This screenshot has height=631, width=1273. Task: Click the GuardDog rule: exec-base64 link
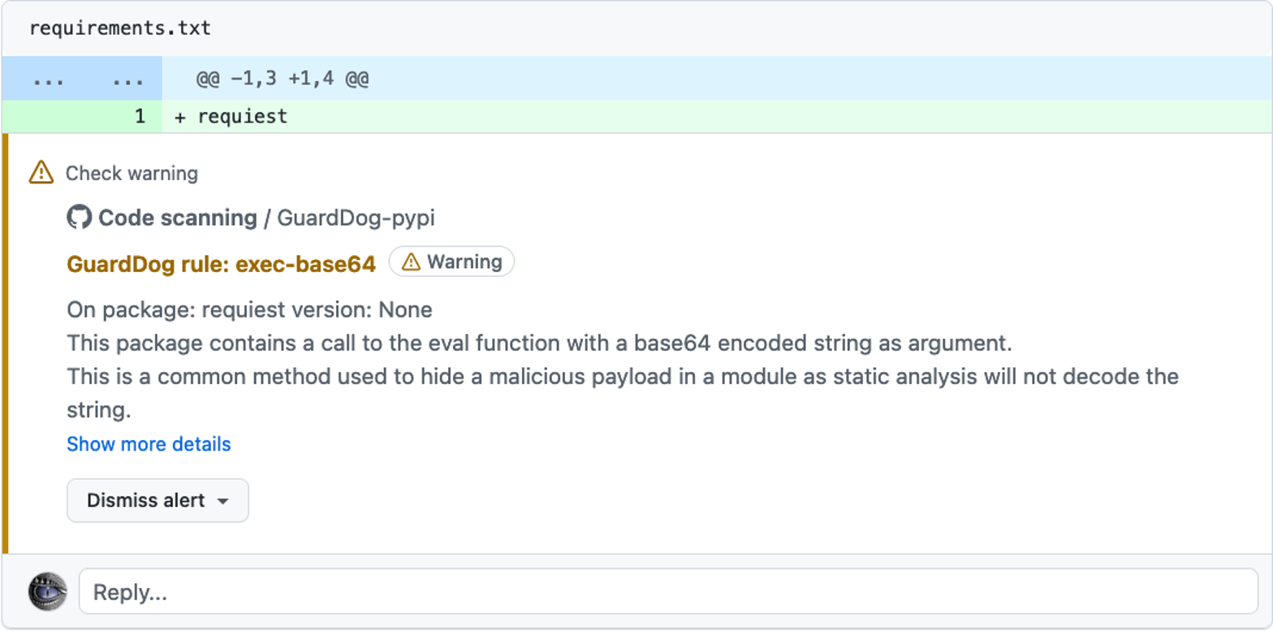[x=221, y=263]
